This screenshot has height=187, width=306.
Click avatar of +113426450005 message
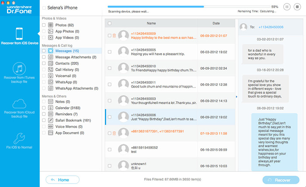(x=123, y=52)
